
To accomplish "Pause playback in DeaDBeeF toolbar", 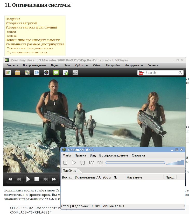I will tap(82, 163).
